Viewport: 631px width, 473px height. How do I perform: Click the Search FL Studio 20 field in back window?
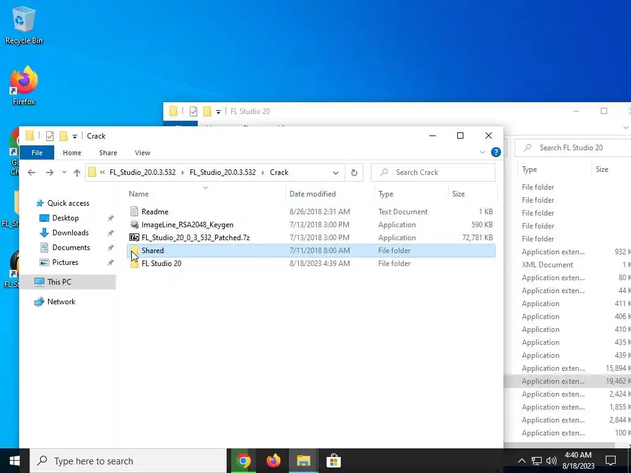coord(574,148)
